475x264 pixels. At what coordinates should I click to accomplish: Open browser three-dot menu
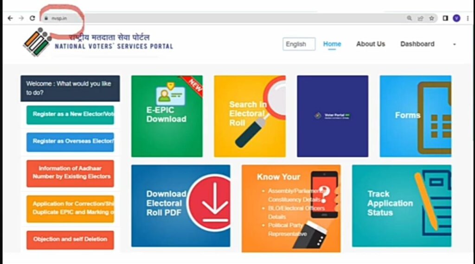click(468, 19)
